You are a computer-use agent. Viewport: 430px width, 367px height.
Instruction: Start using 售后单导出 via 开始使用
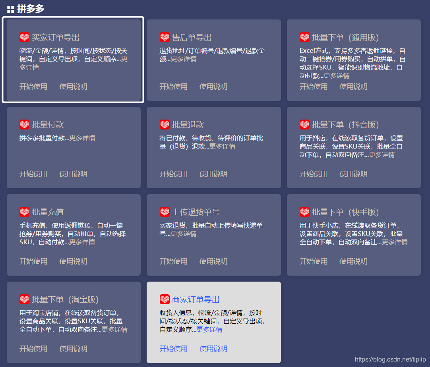click(x=174, y=87)
